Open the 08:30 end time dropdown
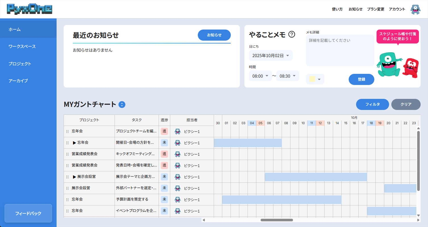 pos(288,76)
